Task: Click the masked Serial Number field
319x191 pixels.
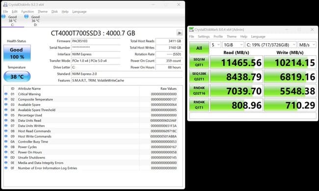Action: pyautogui.click(x=96, y=48)
